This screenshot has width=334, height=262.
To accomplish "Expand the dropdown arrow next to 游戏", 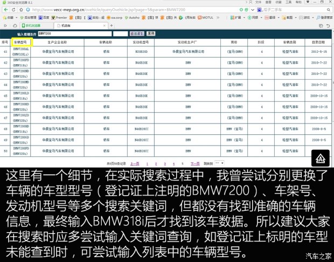I will point(312,18).
